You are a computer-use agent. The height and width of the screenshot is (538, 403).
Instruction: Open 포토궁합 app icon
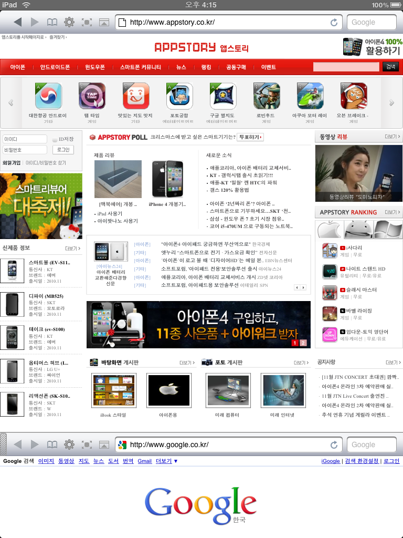coord(179,96)
